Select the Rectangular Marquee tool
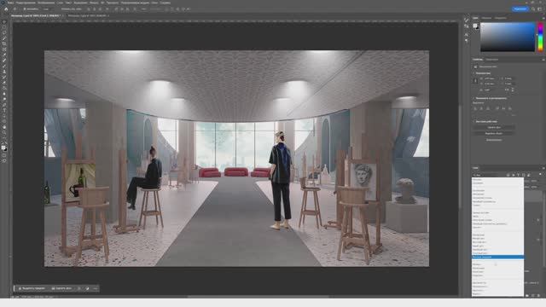The width and height of the screenshot is (546, 307). (4, 27)
